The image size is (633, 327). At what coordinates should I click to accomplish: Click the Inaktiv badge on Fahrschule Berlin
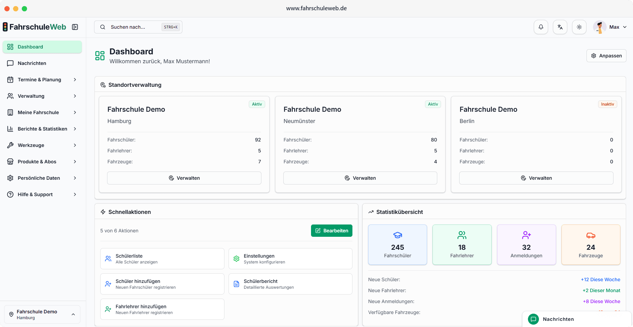point(607,104)
